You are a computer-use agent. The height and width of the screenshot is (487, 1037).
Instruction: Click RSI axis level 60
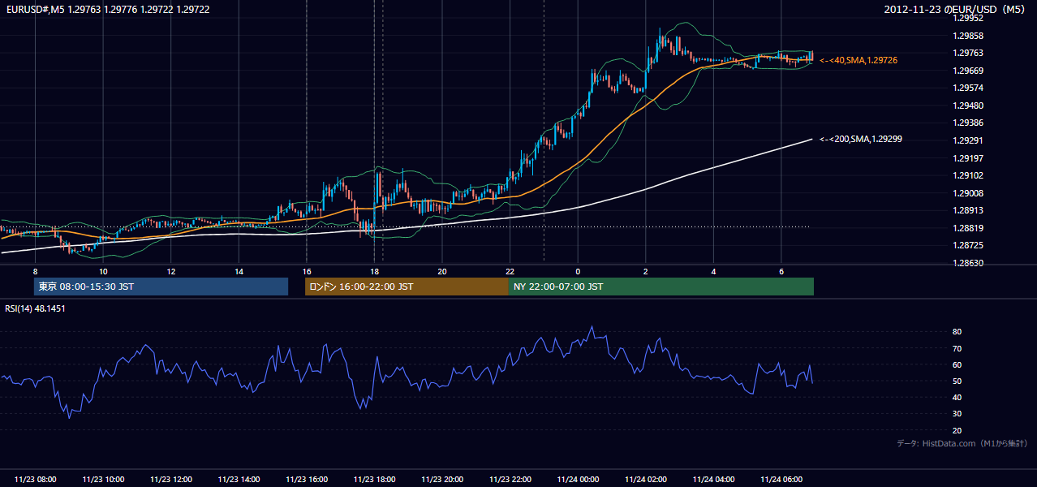coord(957,364)
